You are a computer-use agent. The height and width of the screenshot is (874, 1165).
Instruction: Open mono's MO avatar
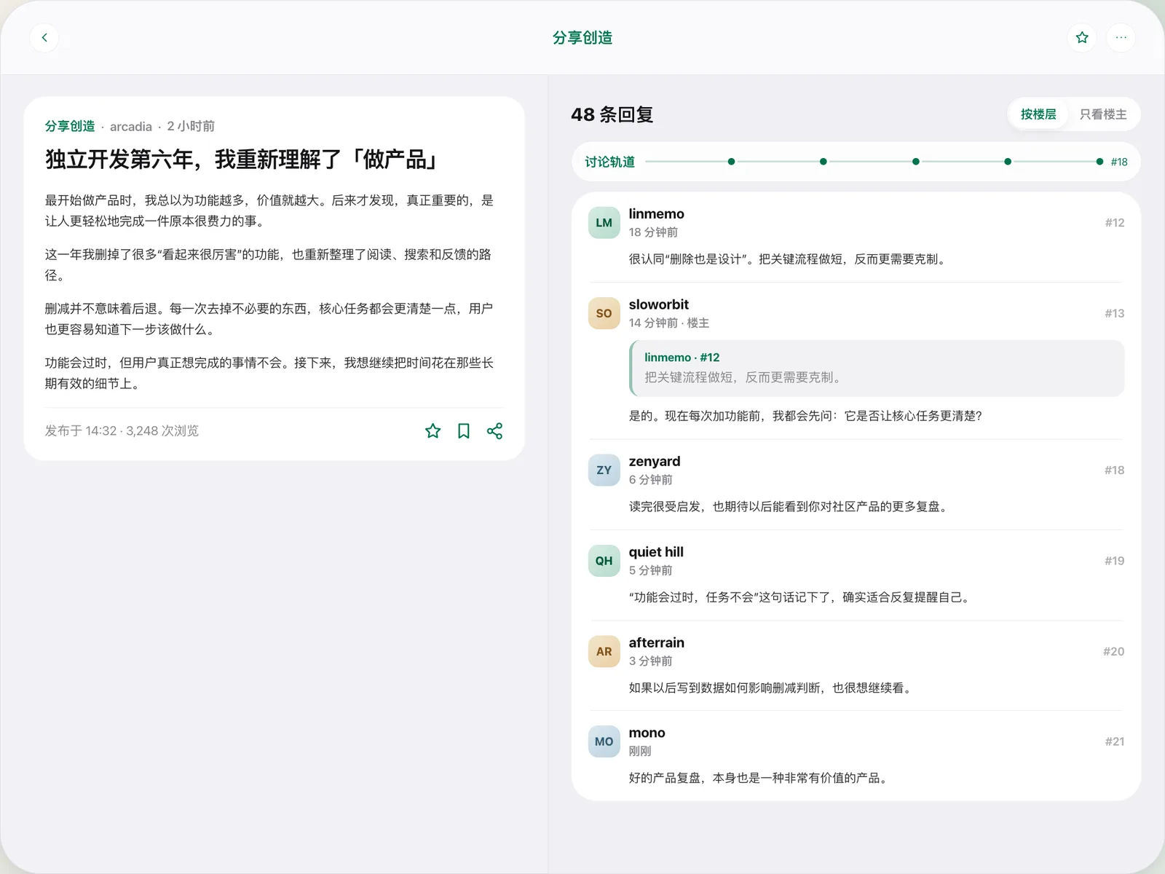click(604, 741)
